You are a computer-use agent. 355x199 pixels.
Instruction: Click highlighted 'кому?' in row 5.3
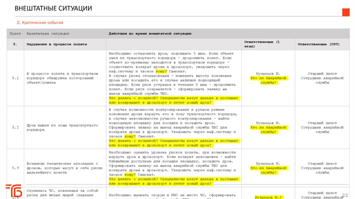point(130,174)
